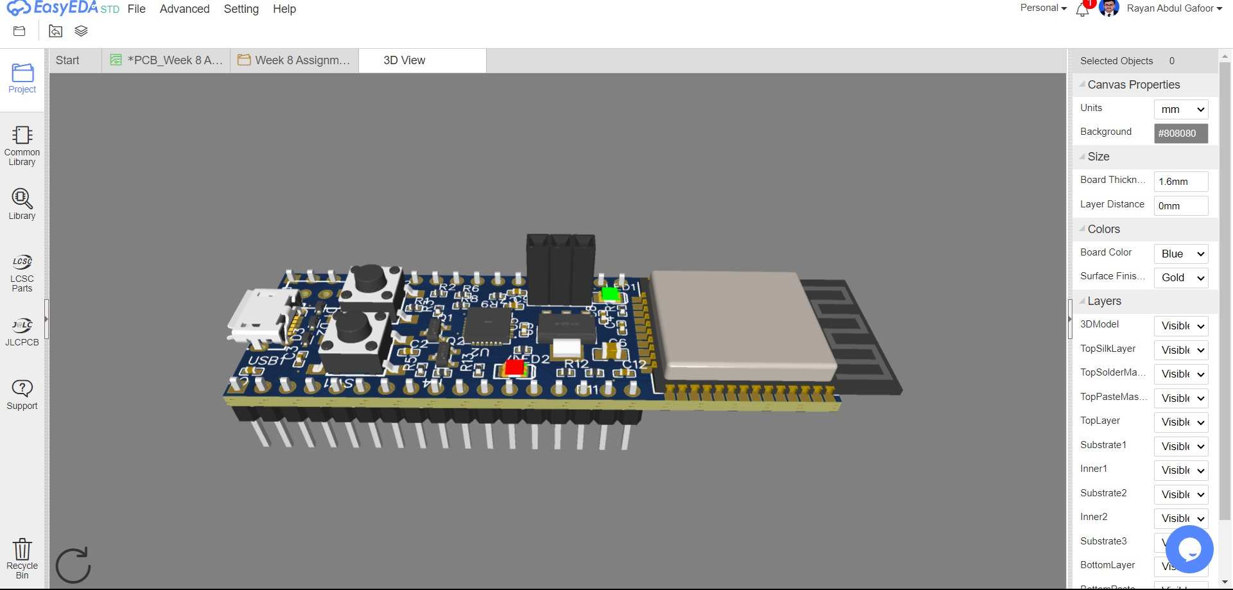
Task: Open the Recycle Bin
Action: click(22, 558)
